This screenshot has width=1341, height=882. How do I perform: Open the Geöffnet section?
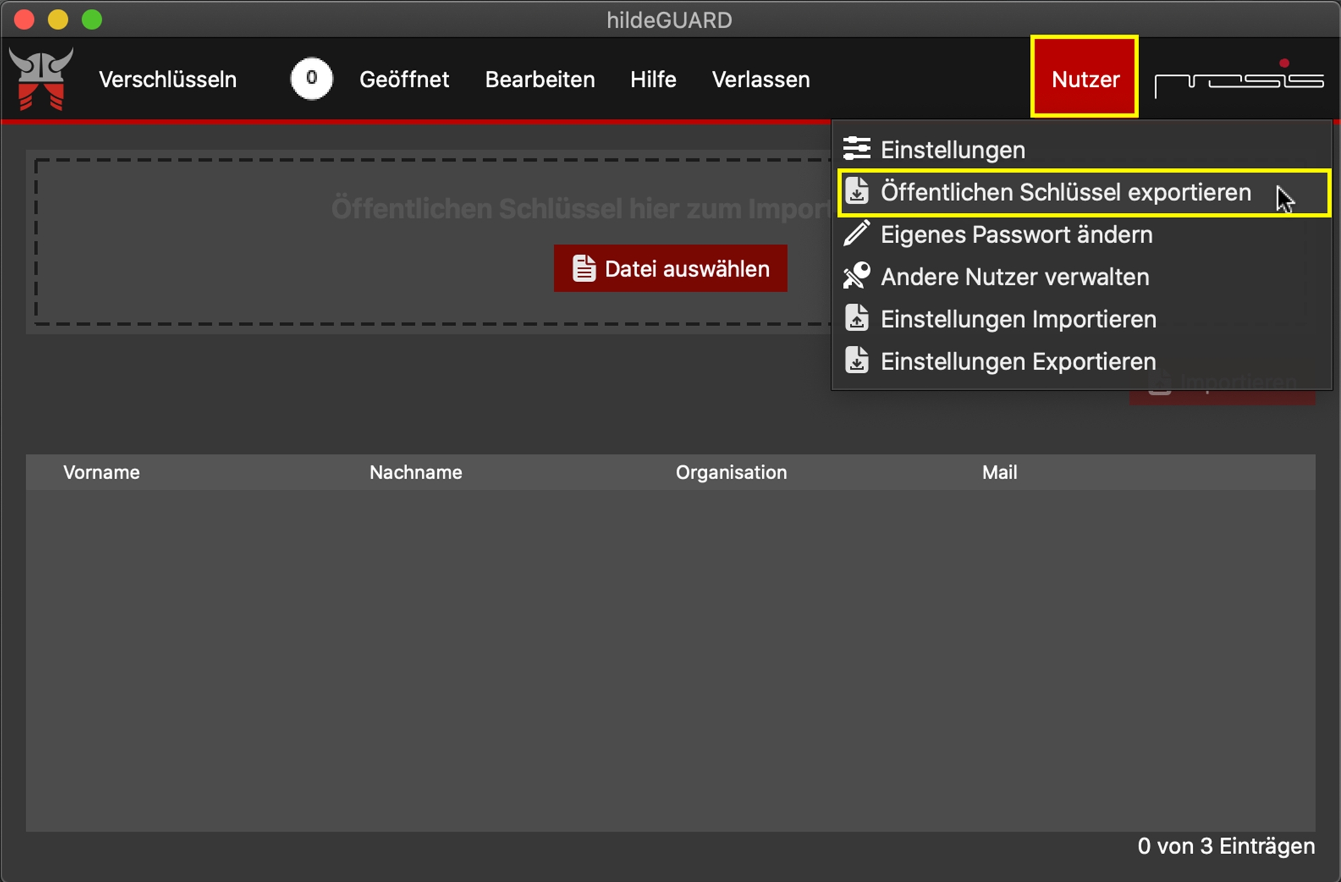pos(404,80)
